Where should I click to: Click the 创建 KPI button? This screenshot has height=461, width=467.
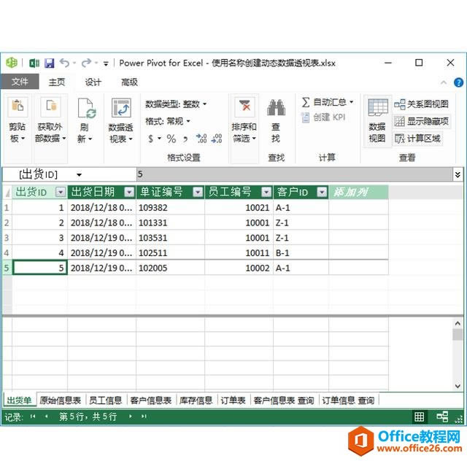(323, 117)
